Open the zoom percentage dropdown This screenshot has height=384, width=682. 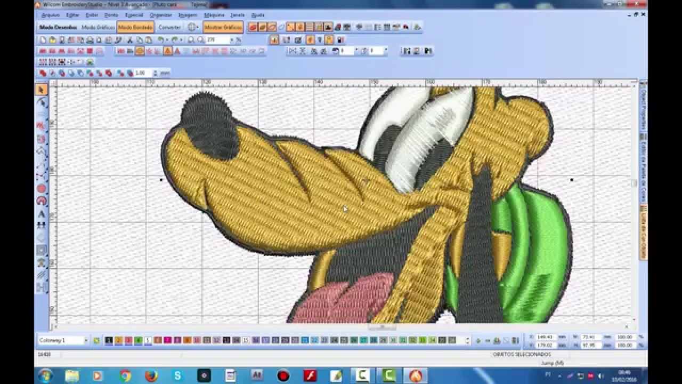(x=233, y=40)
